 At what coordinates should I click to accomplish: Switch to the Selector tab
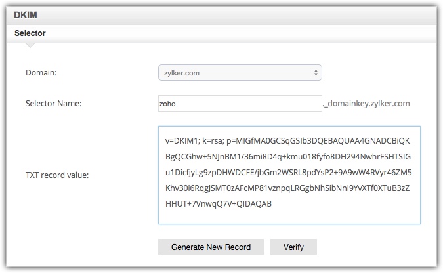tap(30, 33)
